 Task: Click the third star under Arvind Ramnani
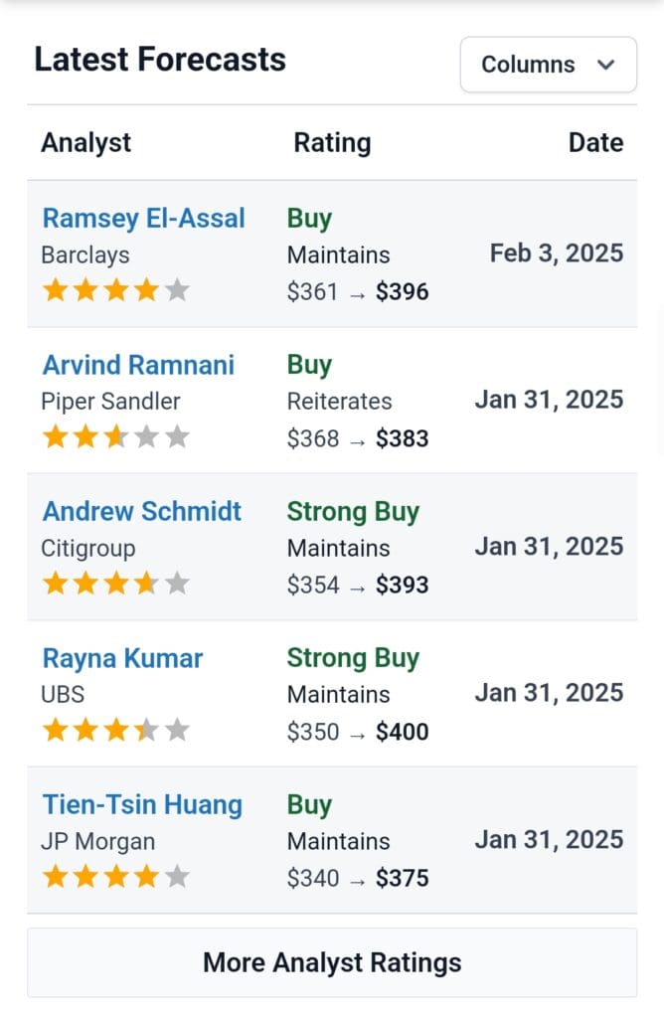[x=115, y=436]
